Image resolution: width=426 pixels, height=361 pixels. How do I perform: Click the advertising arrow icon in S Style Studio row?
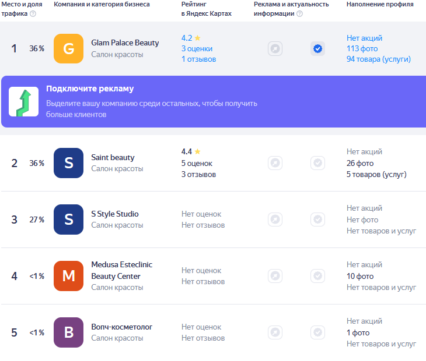click(x=275, y=220)
